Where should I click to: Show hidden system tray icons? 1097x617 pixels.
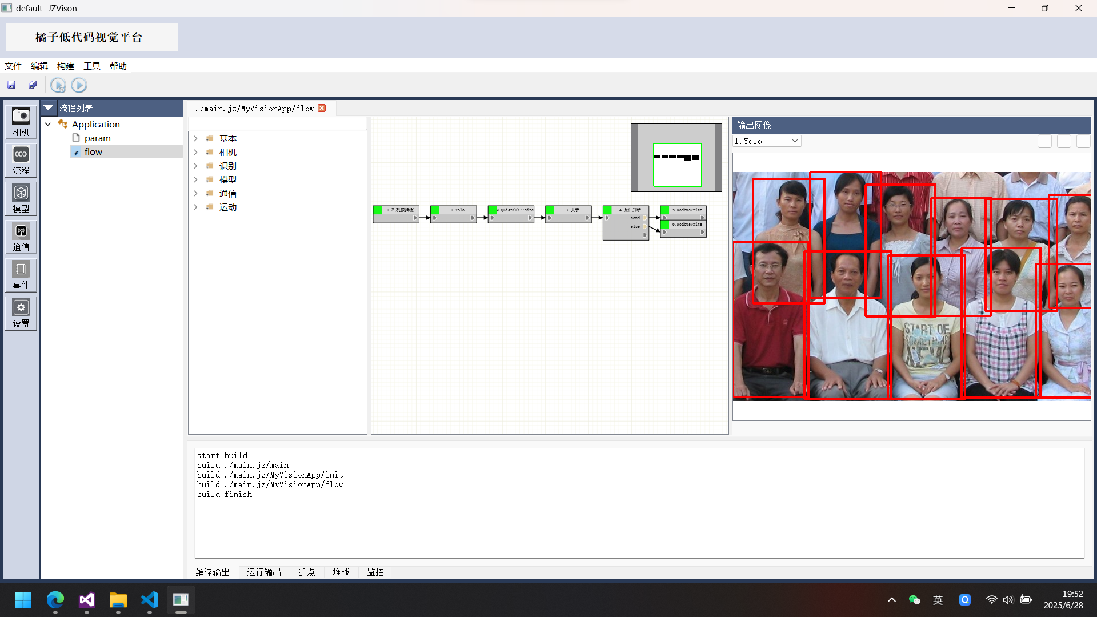click(x=892, y=600)
